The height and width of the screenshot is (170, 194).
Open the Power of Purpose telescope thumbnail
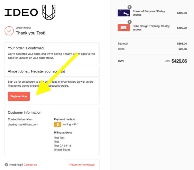pyautogui.click(x=124, y=13)
